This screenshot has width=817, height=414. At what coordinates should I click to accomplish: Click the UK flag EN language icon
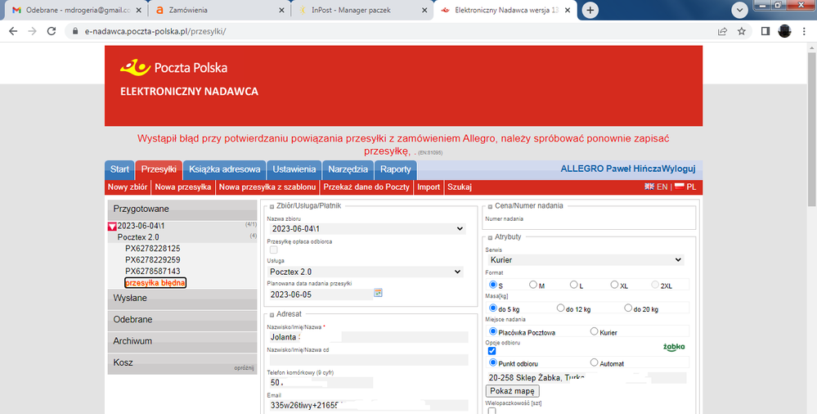click(x=649, y=187)
